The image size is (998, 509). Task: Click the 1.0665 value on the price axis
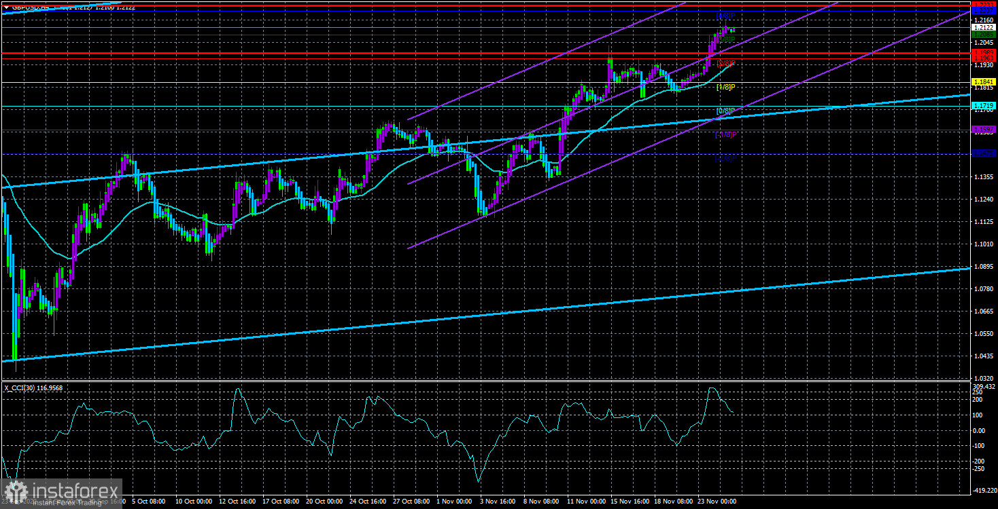(982, 312)
